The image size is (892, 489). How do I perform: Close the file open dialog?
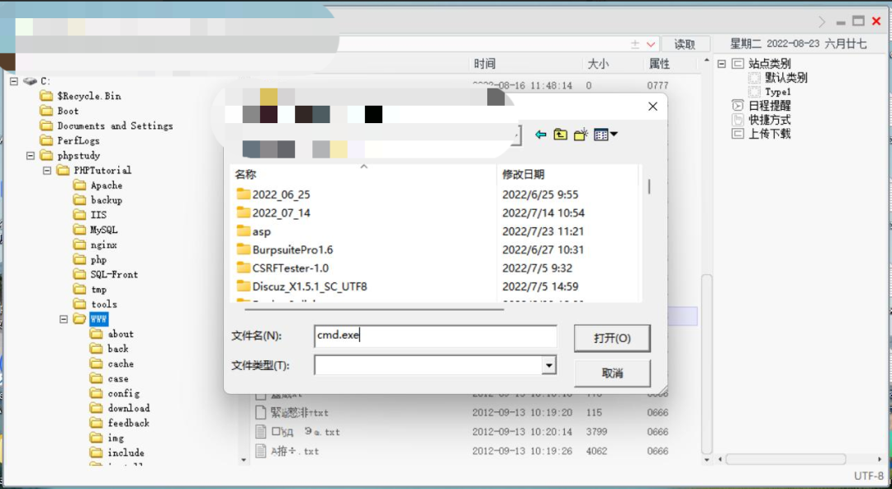[x=652, y=107]
